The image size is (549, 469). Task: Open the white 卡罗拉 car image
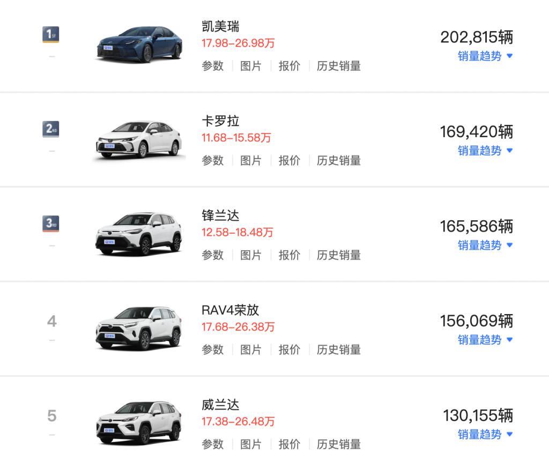click(x=139, y=139)
